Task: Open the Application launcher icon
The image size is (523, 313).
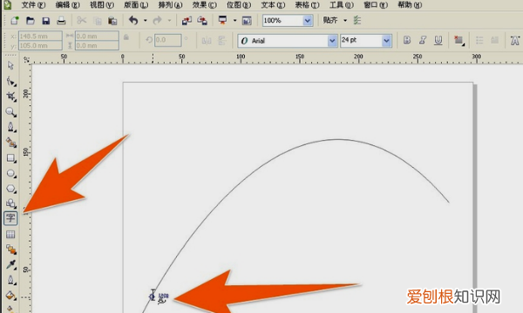Action: (223, 20)
